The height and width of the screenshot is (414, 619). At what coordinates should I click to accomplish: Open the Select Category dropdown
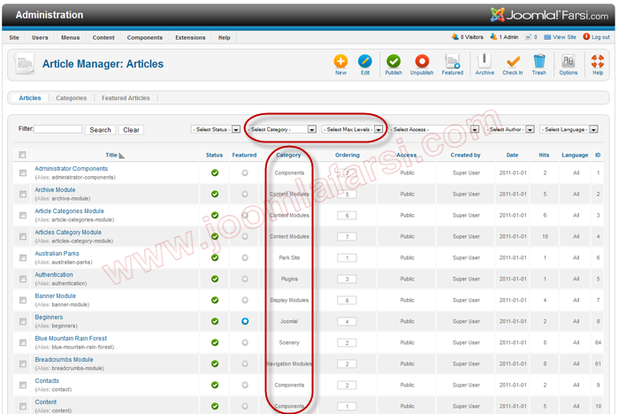282,129
